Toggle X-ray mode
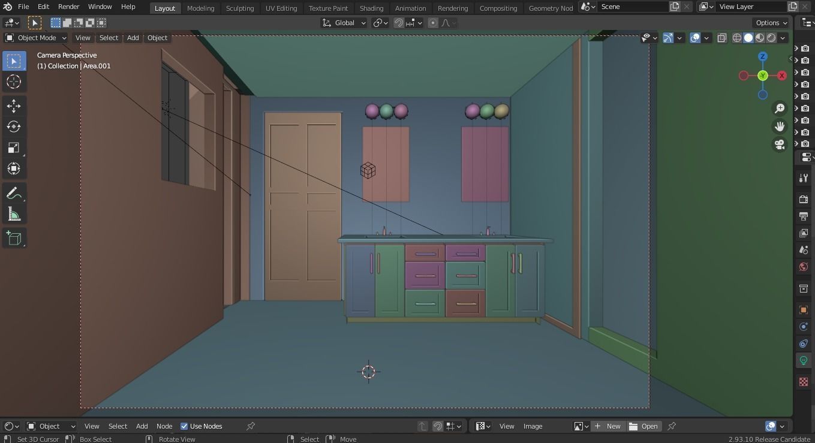The image size is (815, 443). [722, 38]
